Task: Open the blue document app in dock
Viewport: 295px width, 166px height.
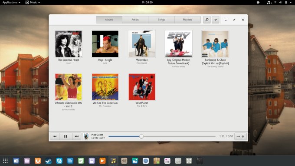Action: tap(70, 161)
